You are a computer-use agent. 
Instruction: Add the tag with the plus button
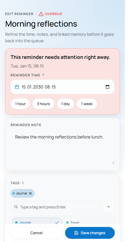point(109,207)
